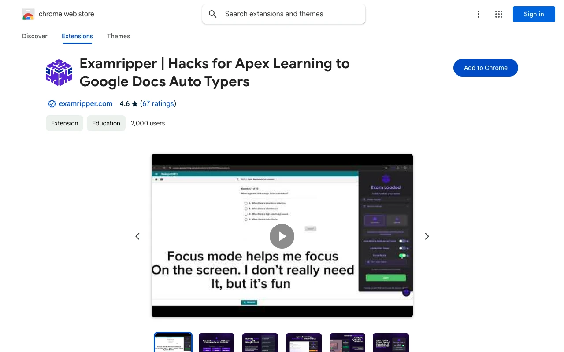The width and height of the screenshot is (564, 352).
Task: Select the Human Auto Typer Google Docs thumbnail
Action: click(x=260, y=342)
